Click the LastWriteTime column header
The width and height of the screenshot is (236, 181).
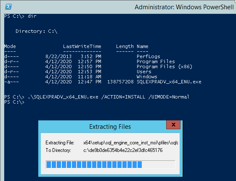tap(82, 46)
